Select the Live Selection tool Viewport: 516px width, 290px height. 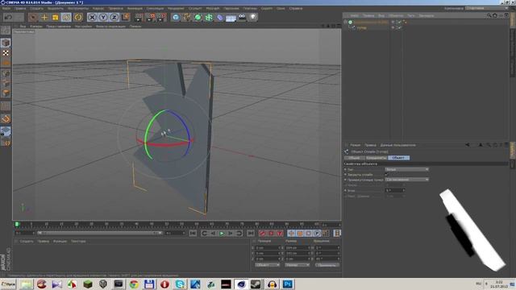[x=33, y=17]
